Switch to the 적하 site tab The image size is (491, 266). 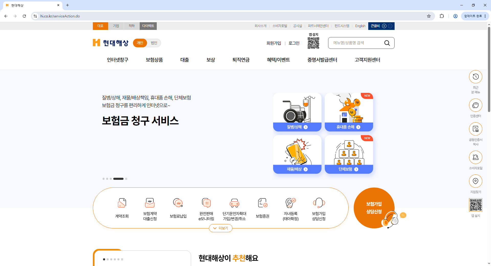point(132,26)
